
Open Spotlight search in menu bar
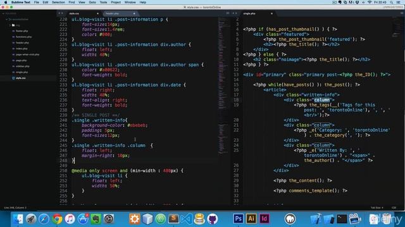tap(392, 3)
